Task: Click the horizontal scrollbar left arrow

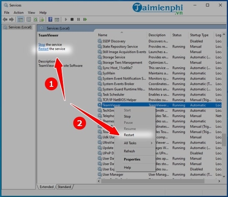Action: tap(99, 181)
